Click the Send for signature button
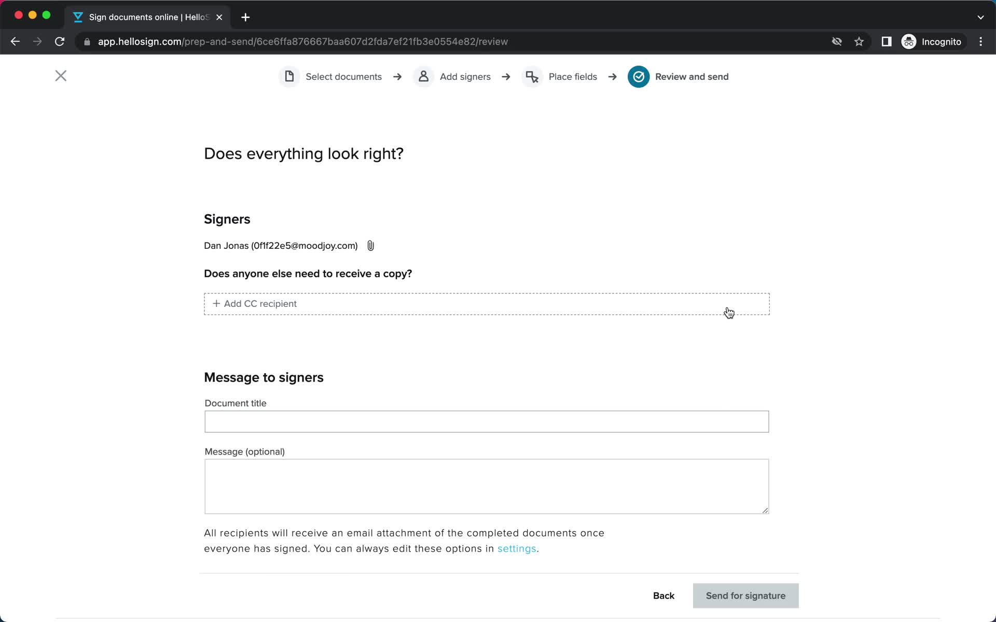 click(746, 596)
